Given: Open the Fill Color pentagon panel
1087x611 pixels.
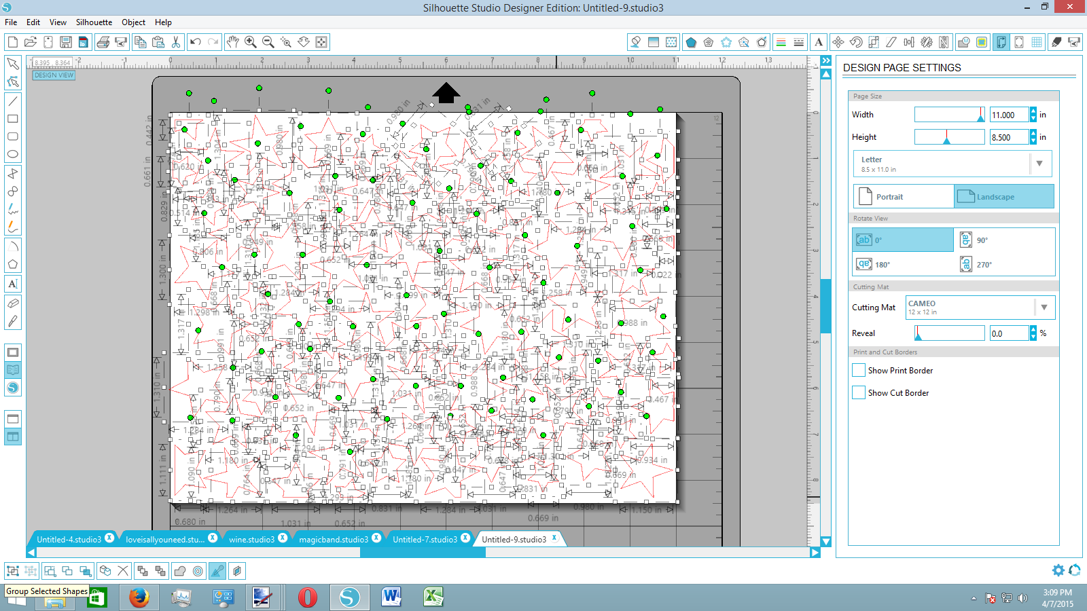Looking at the screenshot, I should [x=691, y=42].
